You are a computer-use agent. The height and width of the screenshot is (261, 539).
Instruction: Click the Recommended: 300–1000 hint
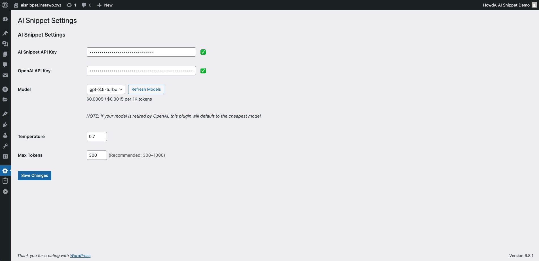pyautogui.click(x=137, y=155)
